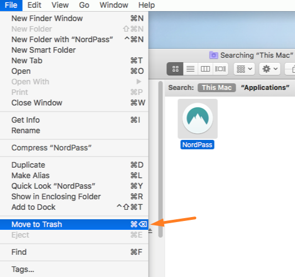This screenshot has width=295, height=277.
Task: Click the NordPass file name label
Action: tap(197, 145)
